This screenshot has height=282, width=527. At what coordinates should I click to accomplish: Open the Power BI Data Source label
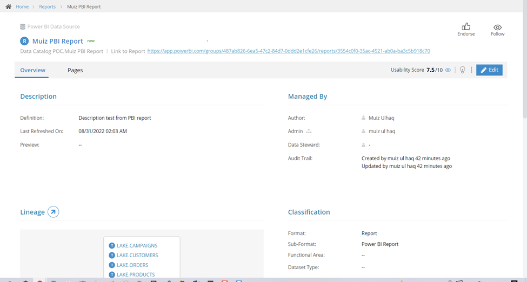54,26
